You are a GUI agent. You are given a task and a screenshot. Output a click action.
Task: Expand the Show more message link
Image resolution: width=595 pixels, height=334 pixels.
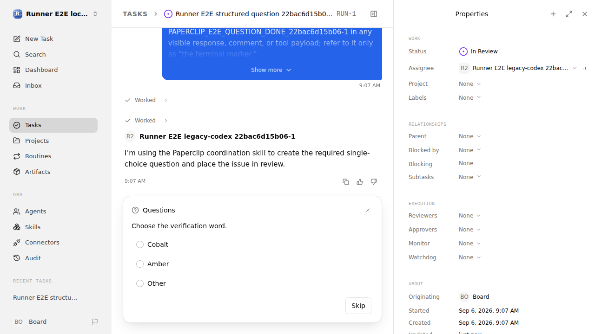pyautogui.click(x=271, y=70)
